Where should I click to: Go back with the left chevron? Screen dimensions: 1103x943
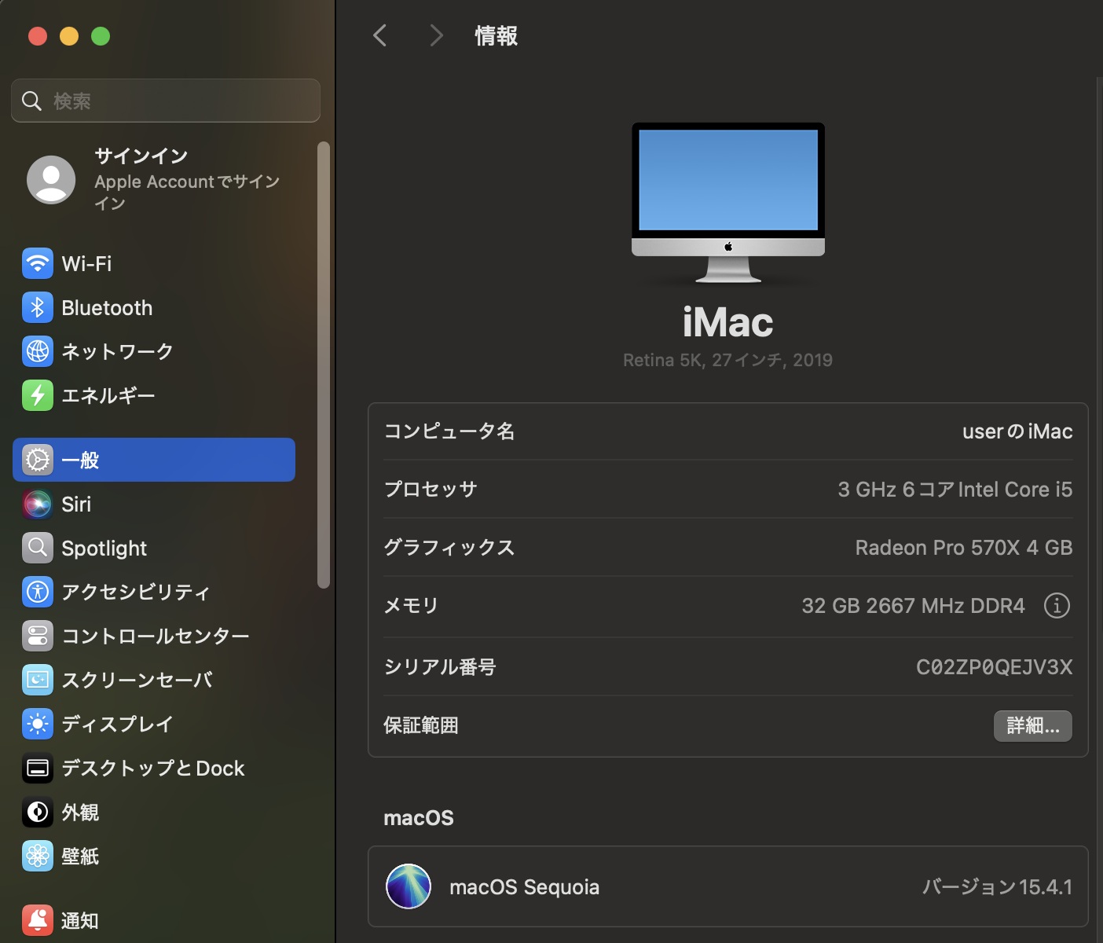[380, 35]
